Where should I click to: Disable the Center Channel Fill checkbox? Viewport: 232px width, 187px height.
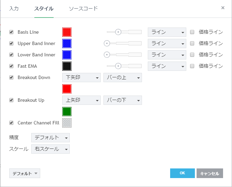tap(11, 123)
